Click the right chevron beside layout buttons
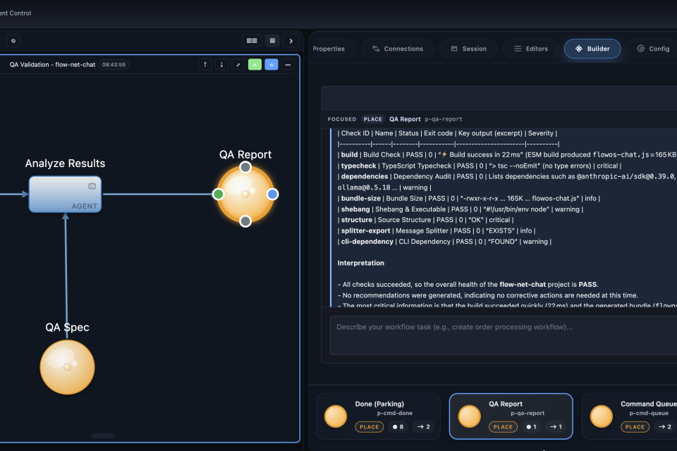 [292, 41]
